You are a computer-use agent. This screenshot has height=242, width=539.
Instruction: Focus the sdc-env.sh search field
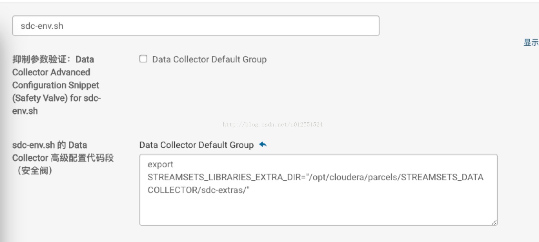(x=196, y=26)
